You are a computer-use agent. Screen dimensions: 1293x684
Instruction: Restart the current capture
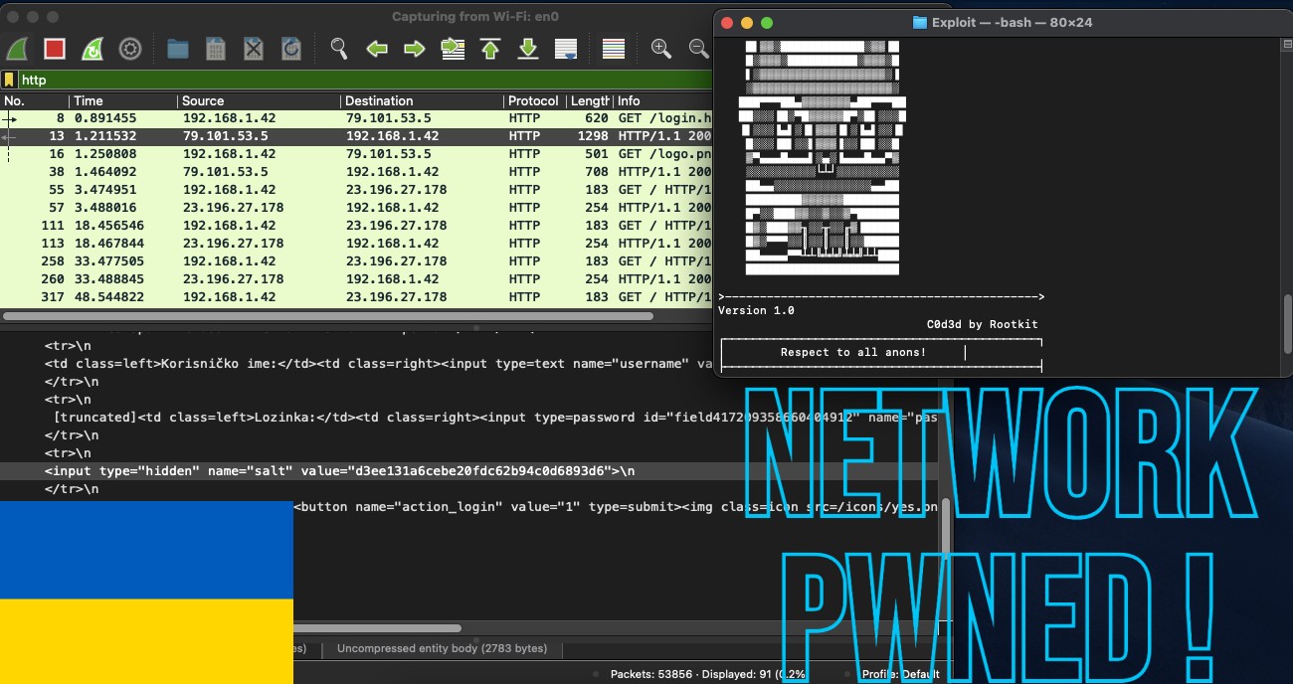tap(92, 48)
